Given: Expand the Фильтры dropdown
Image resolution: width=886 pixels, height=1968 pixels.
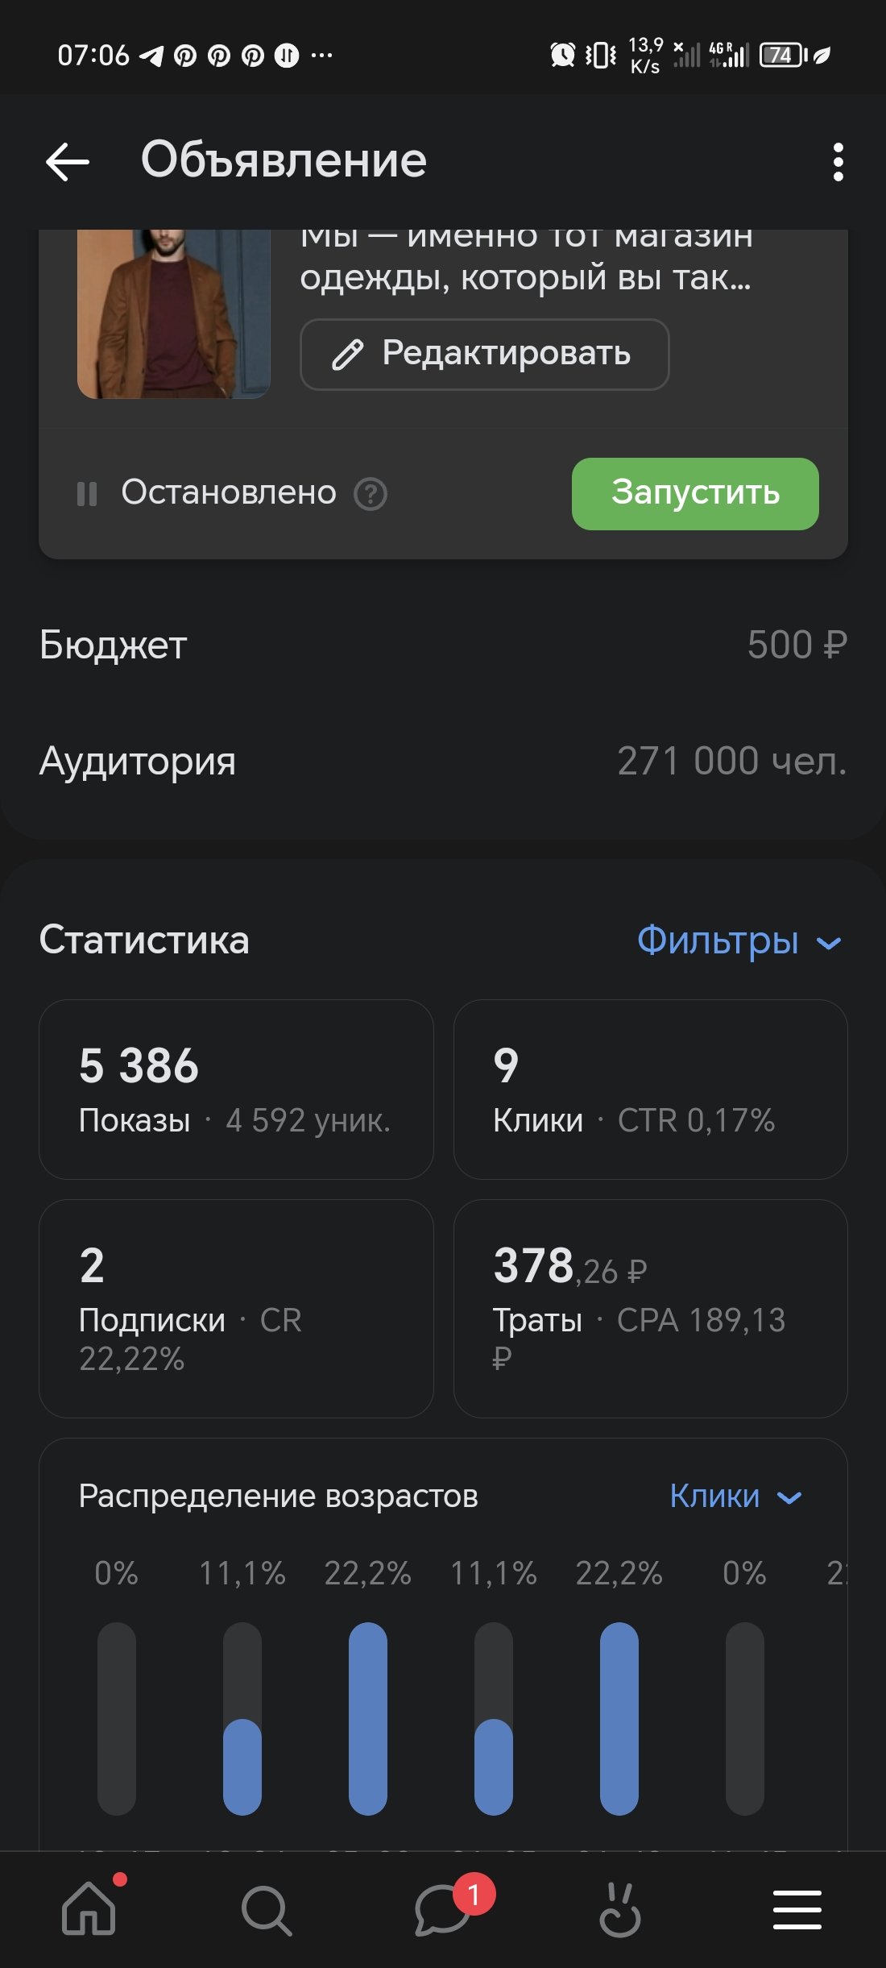Looking at the screenshot, I should pyautogui.click(x=738, y=940).
